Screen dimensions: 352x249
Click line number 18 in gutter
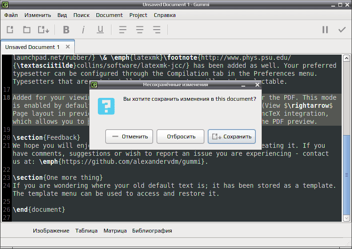pyautogui.click(x=7, y=97)
